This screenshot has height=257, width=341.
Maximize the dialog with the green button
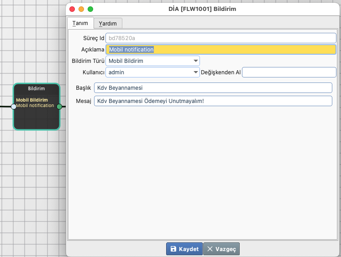(90, 9)
